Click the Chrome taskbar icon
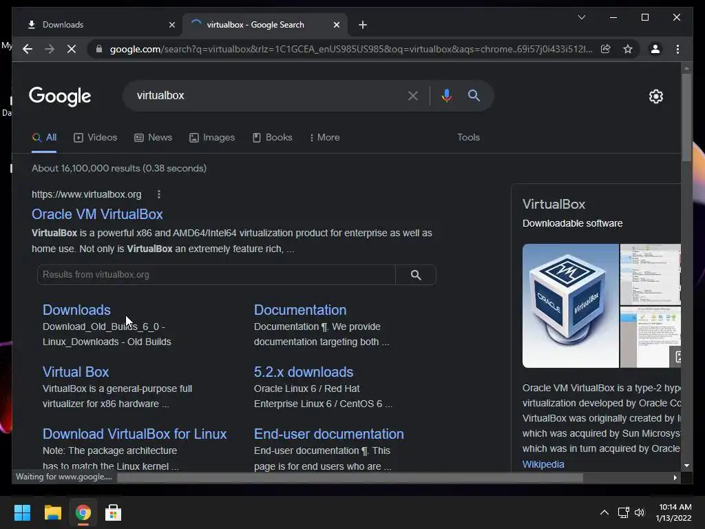This screenshot has width=705, height=529. pos(83,512)
